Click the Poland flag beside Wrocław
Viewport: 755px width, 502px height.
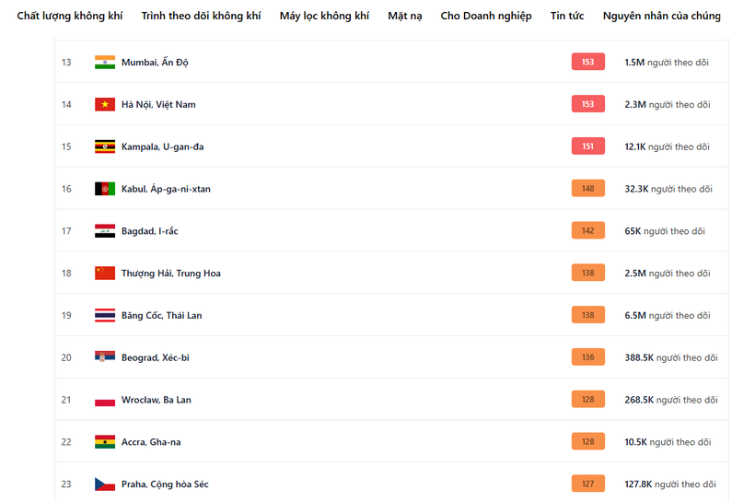(104, 400)
